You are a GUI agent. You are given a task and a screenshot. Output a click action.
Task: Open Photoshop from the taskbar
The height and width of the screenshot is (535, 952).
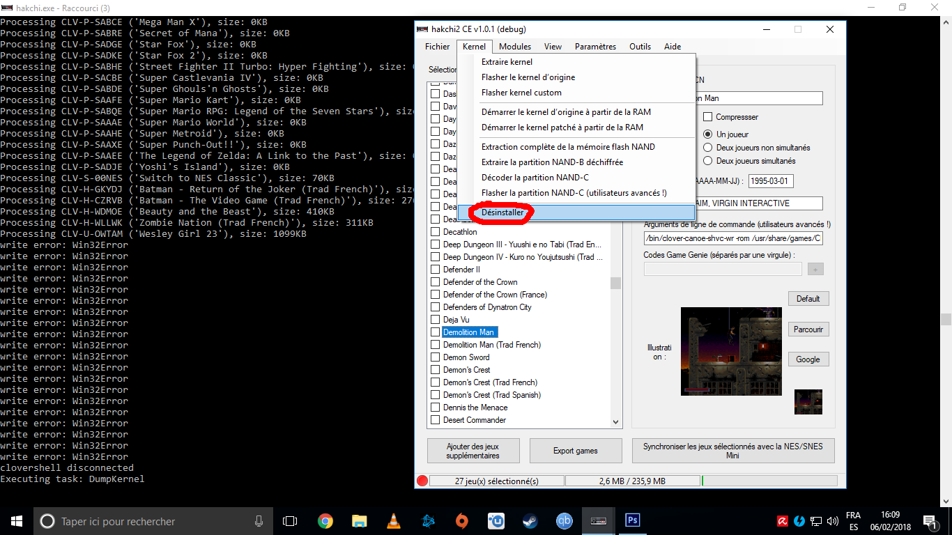click(x=633, y=520)
